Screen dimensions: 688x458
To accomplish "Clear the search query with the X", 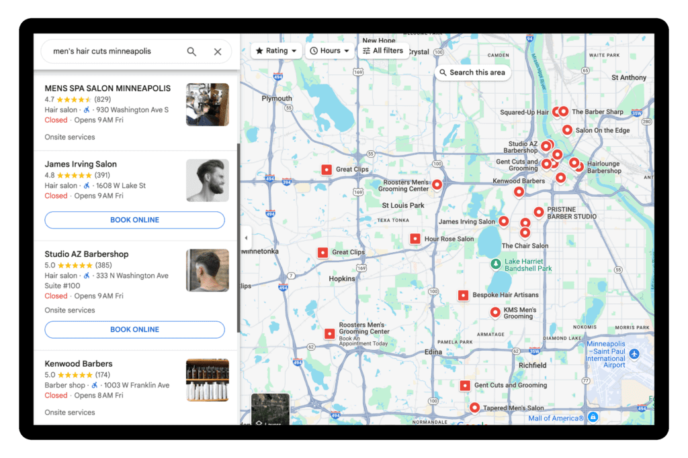I will (x=218, y=52).
